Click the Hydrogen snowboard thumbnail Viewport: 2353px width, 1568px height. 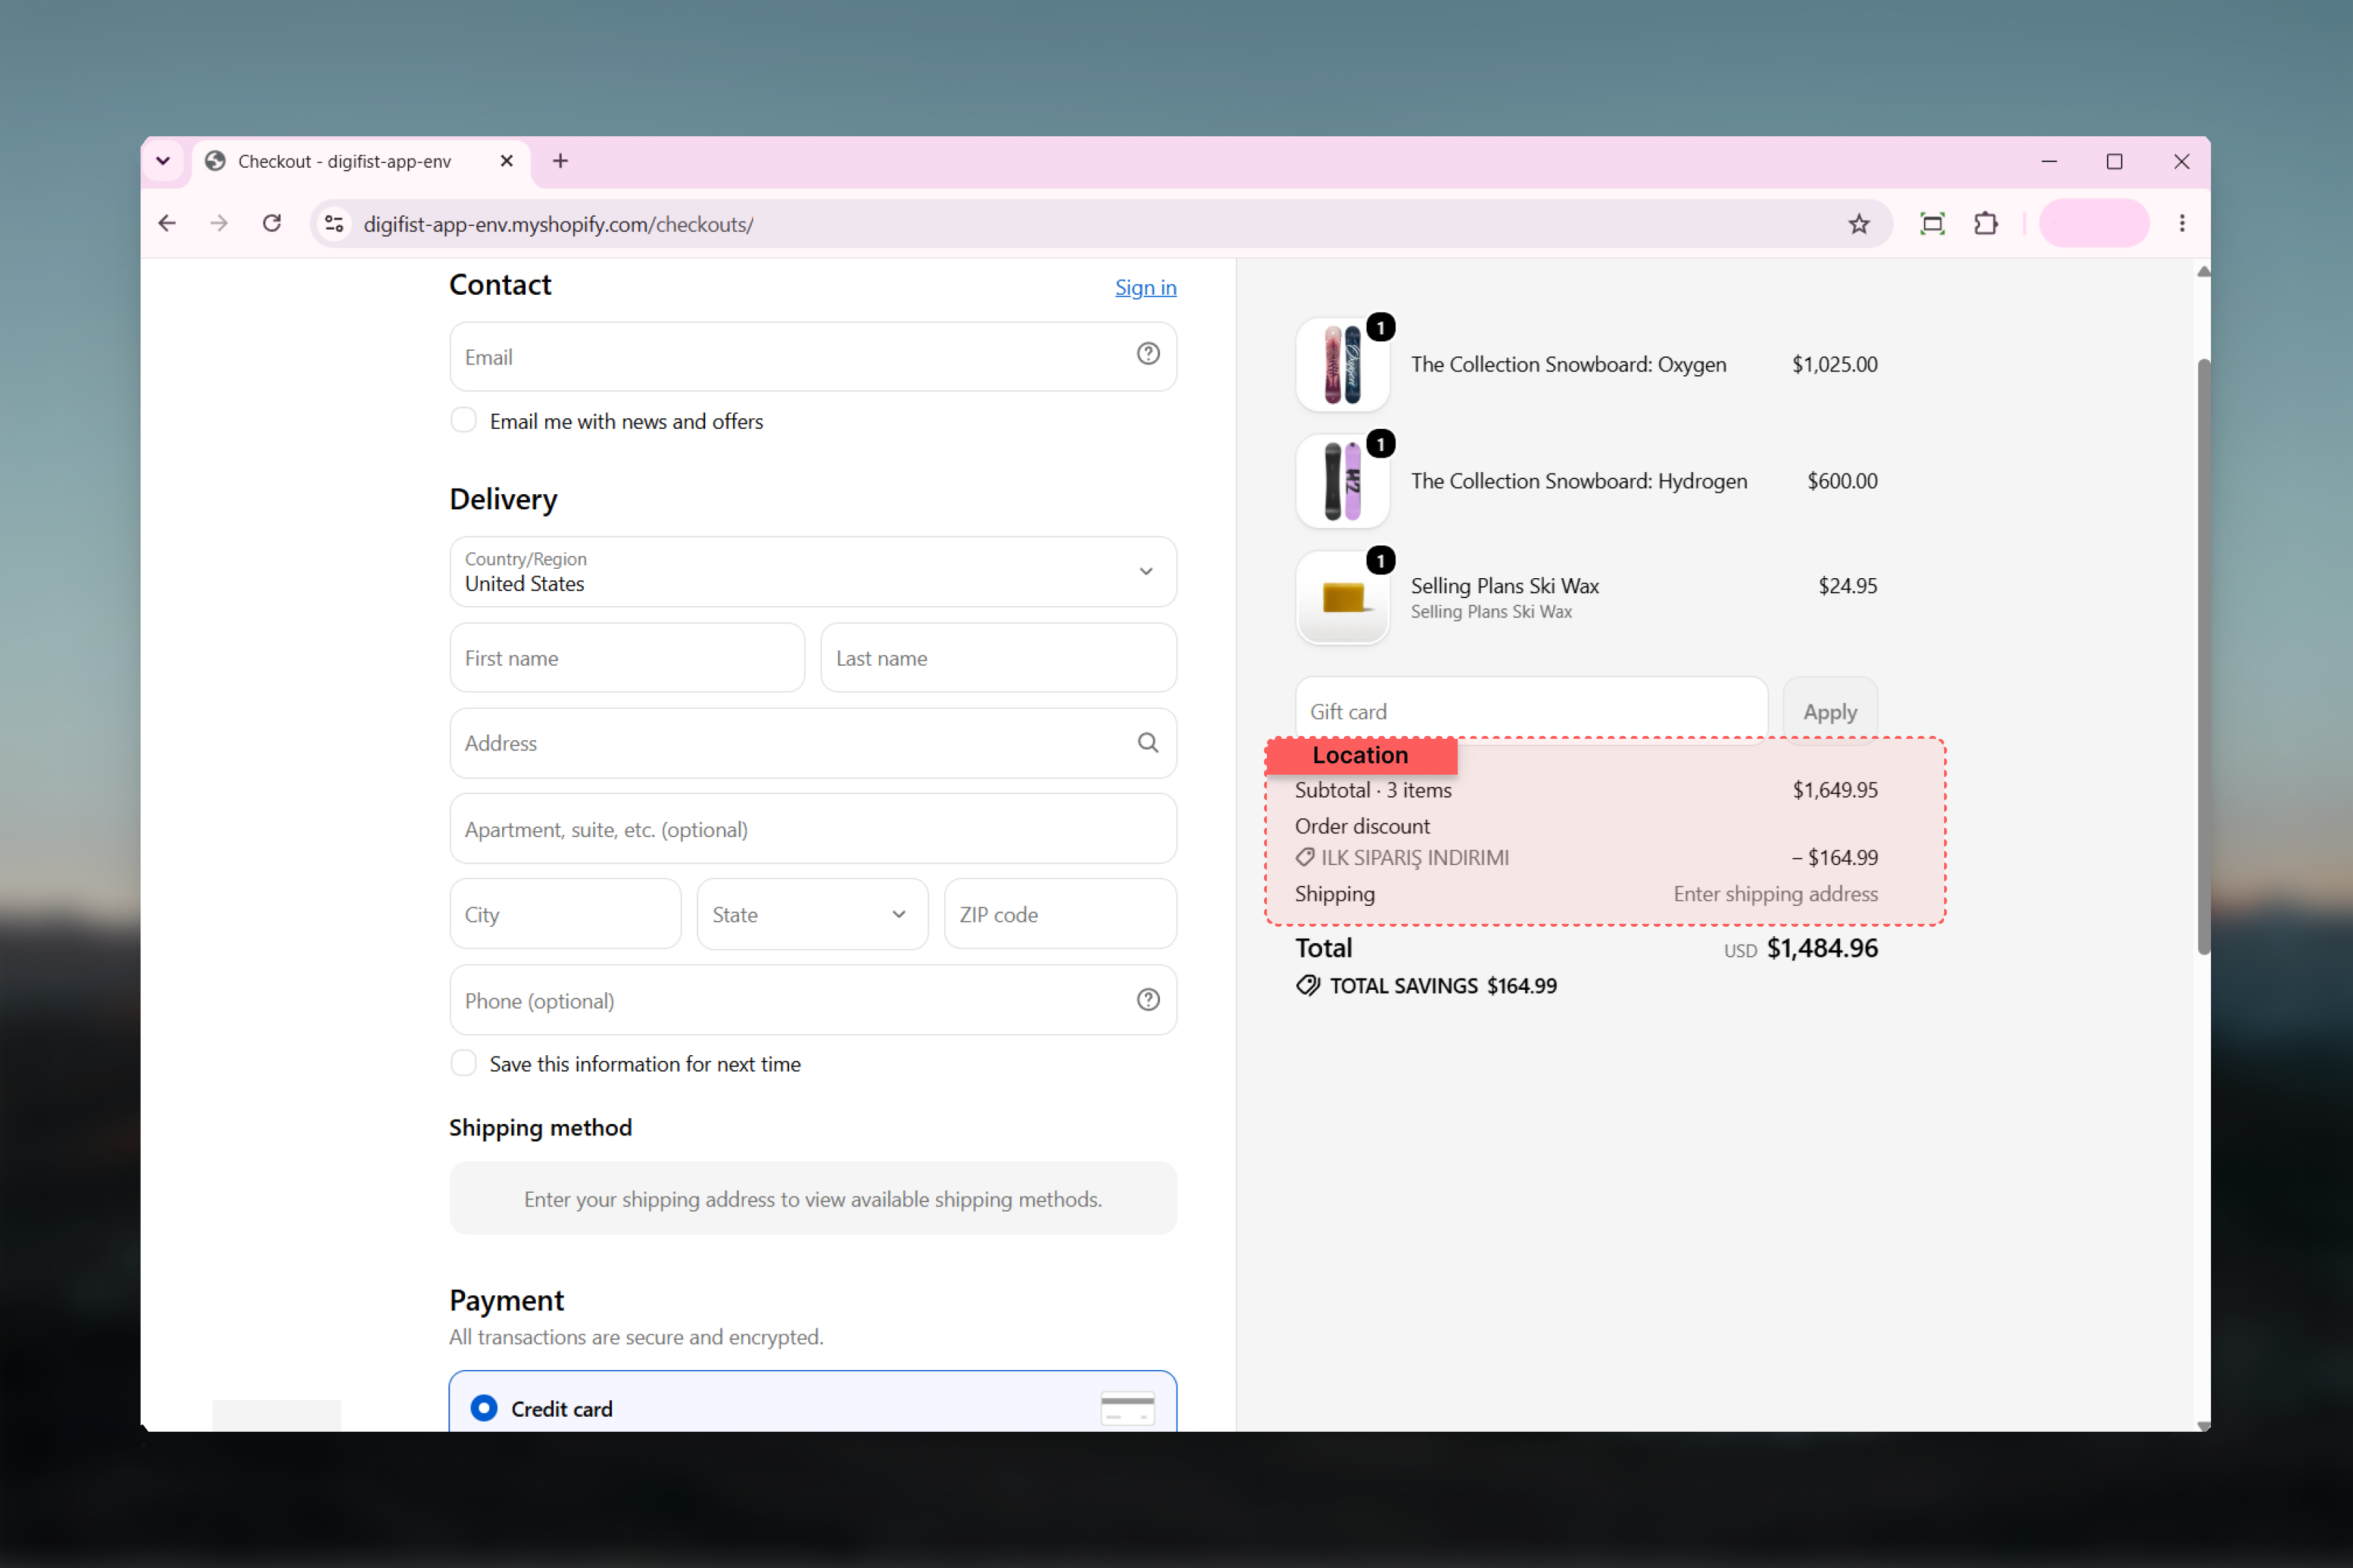click(x=1342, y=481)
